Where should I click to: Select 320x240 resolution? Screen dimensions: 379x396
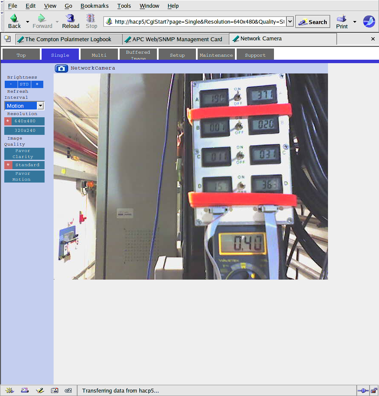tap(24, 131)
